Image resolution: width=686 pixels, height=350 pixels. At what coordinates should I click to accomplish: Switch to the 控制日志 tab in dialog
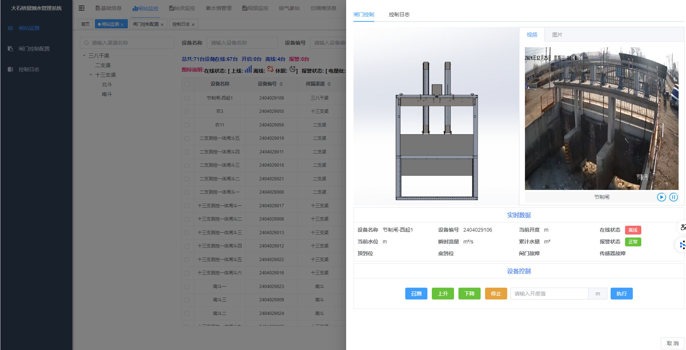(399, 14)
